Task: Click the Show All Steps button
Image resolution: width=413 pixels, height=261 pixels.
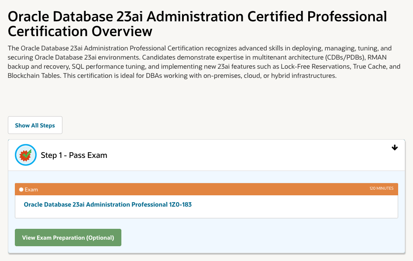Action: click(35, 125)
